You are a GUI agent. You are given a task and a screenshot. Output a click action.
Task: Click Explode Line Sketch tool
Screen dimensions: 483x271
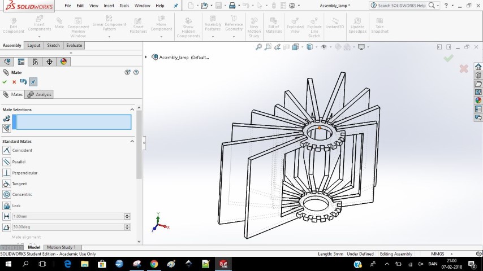(x=314, y=27)
